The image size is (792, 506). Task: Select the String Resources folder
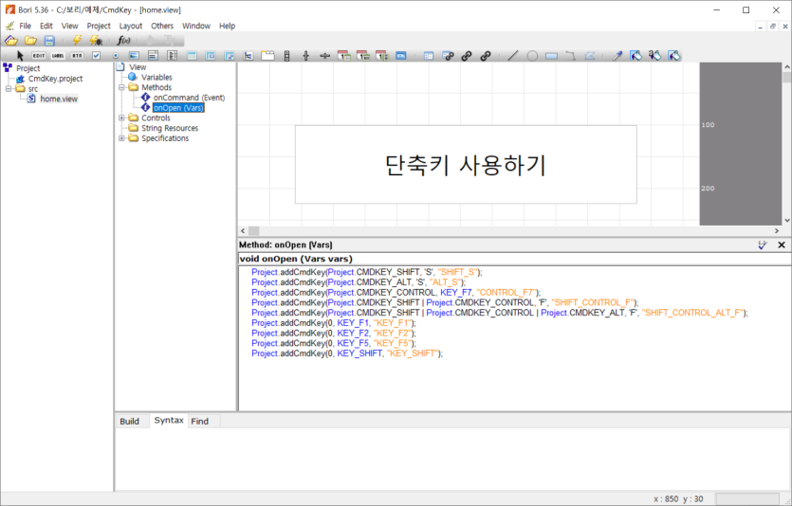coord(170,128)
